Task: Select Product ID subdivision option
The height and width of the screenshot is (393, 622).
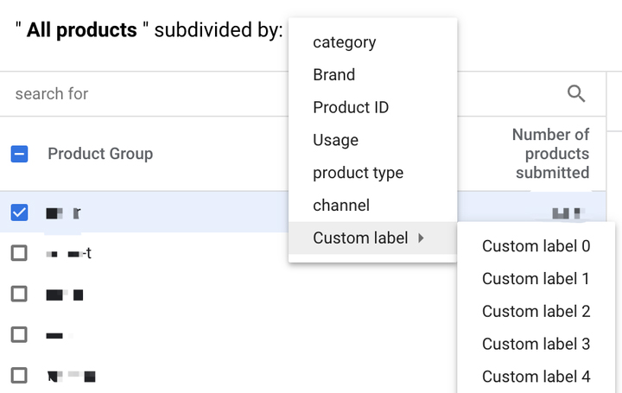Action: click(x=351, y=108)
